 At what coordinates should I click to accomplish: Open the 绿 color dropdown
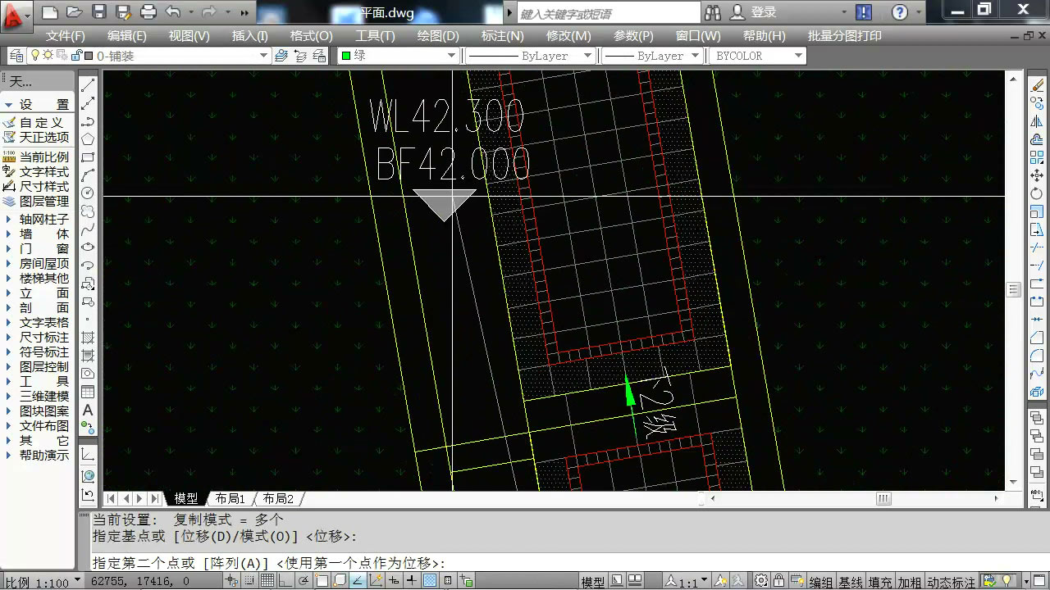pos(451,56)
